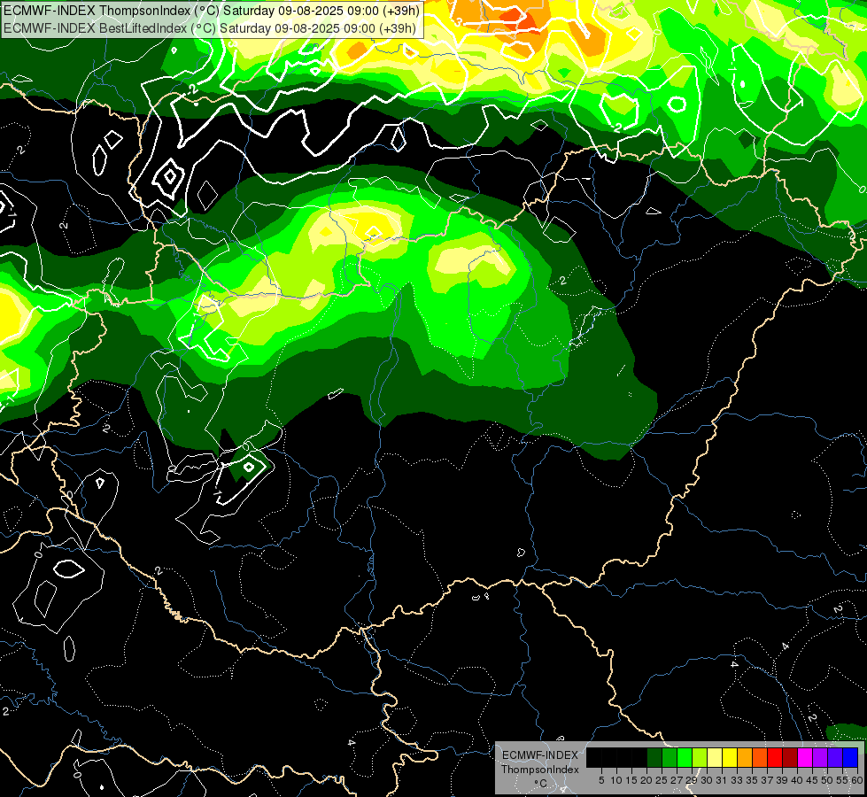The width and height of the screenshot is (867, 797).
Task: Click the dark green 20–25 legend swatch
Action: (x=654, y=757)
